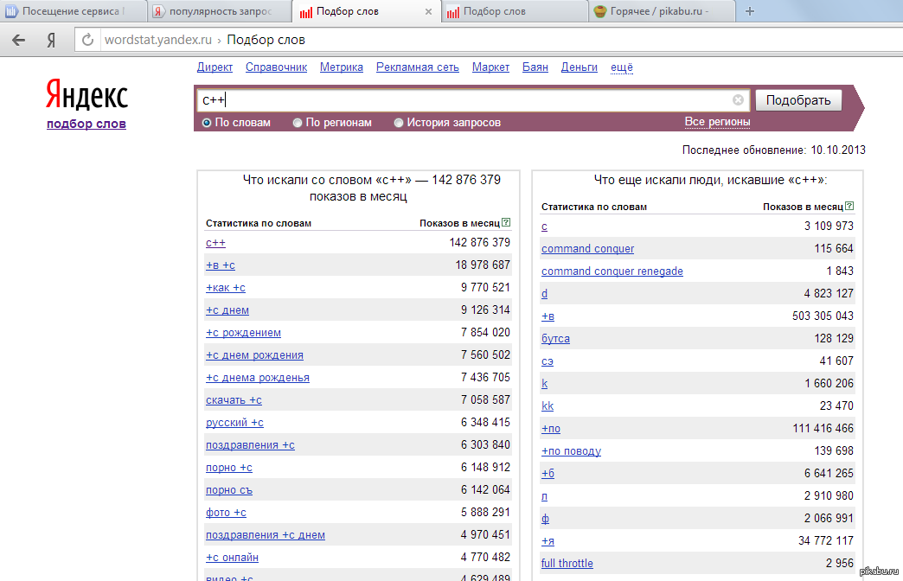
Task: Select the История запросов radio button
Action: 399,123
